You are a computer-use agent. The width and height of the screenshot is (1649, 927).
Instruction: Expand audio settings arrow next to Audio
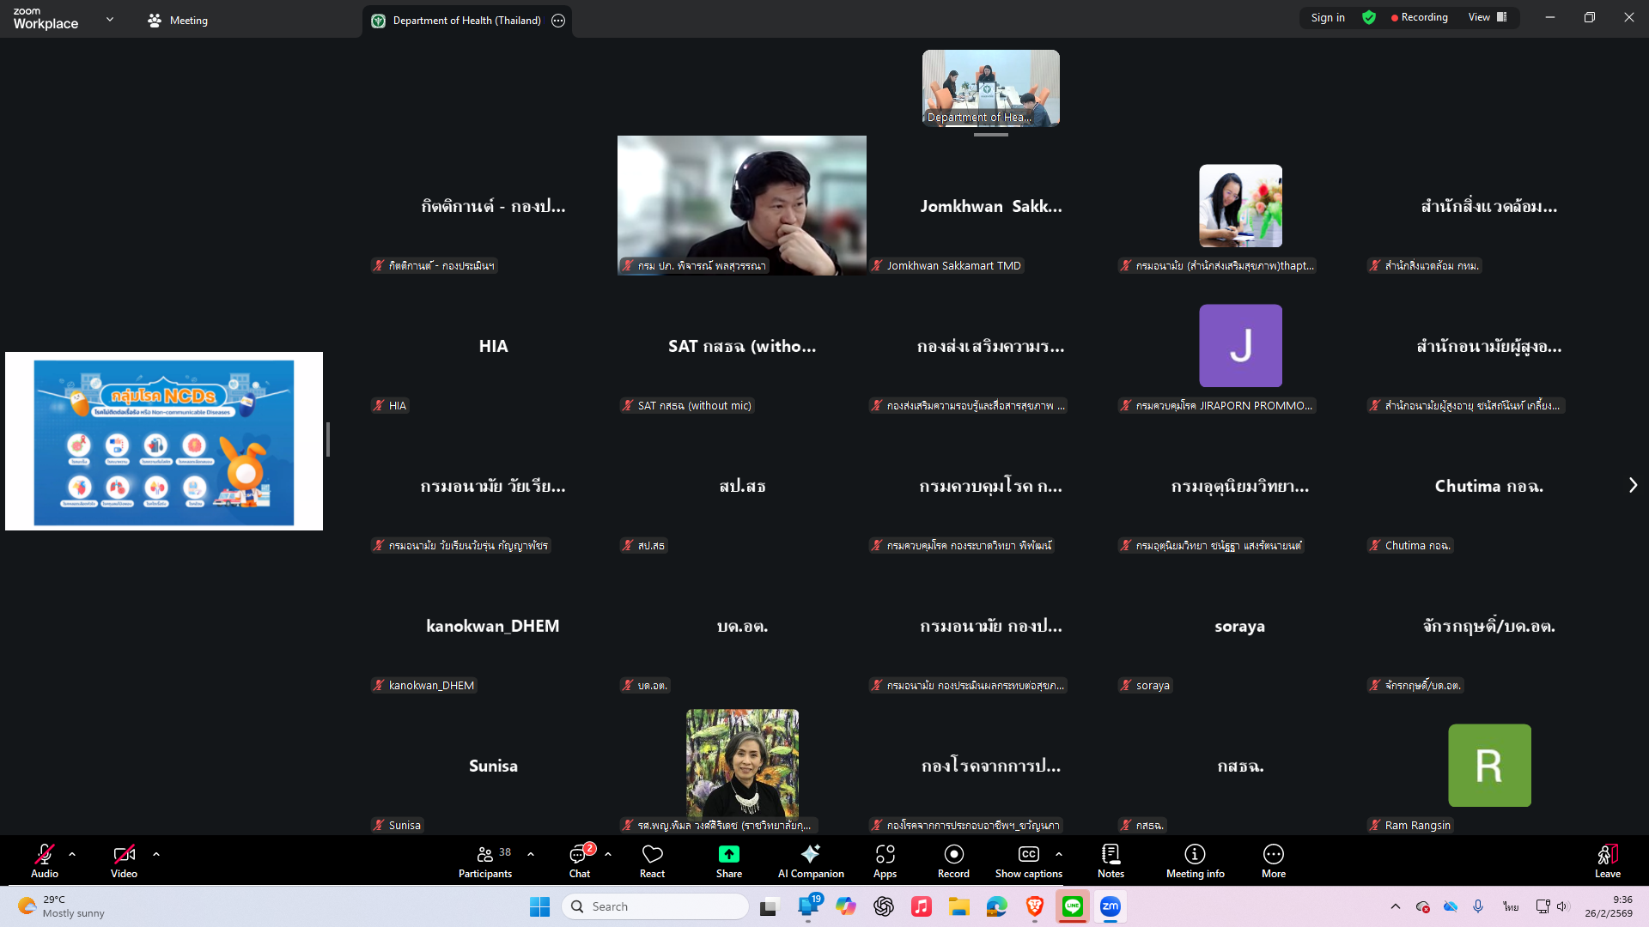click(72, 854)
